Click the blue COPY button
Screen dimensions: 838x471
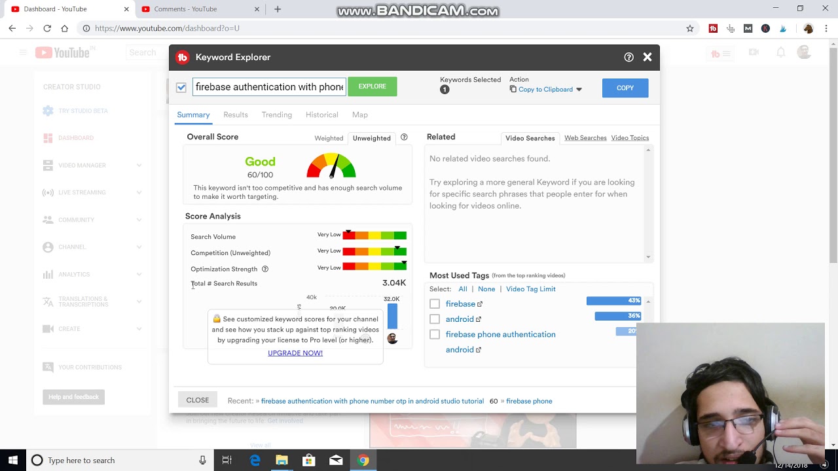tap(625, 88)
